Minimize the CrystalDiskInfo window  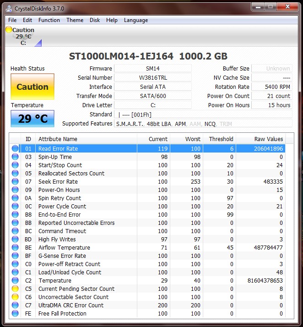[x=258, y=7]
